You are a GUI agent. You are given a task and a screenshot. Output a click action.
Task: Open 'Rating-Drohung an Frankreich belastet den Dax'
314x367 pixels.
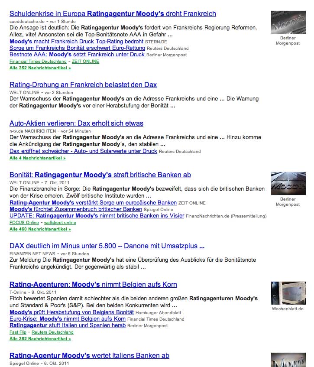(83, 84)
